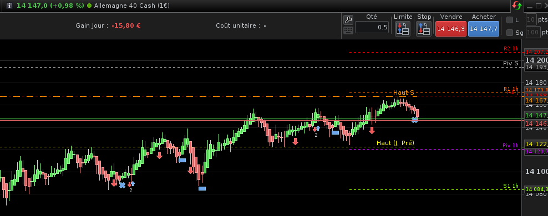Click the R1 1h line label
Screen dimensions: 548x216
tap(511, 89)
